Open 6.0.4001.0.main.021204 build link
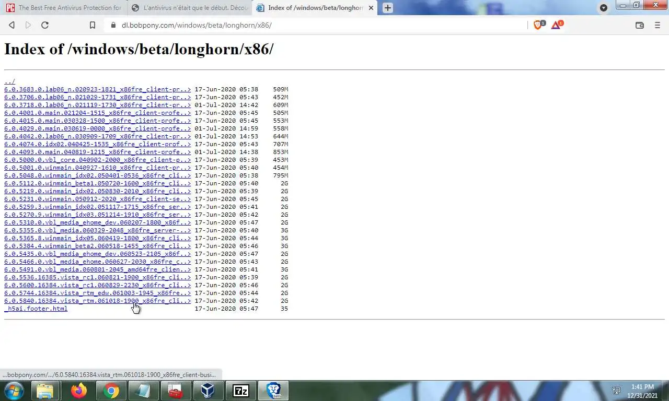The width and height of the screenshot is (669, 401). (98, 113)
